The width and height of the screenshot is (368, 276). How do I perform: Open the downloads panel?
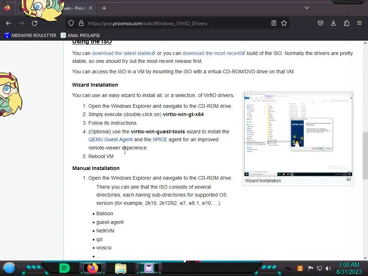333,23
